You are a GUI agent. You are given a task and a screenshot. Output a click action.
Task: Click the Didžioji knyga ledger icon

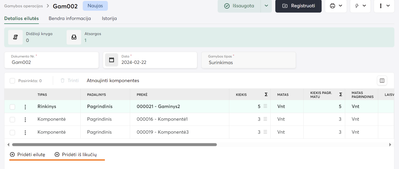click(x=15, y=37)
